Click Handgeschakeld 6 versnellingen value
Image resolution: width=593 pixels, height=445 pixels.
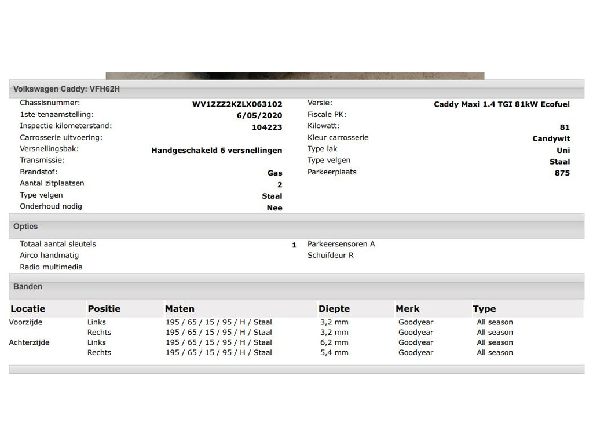[217, 150]
